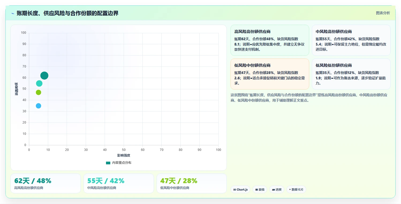Click the 内容重点分布 legend text
This screenshot has height=204, width=401.
122,163
